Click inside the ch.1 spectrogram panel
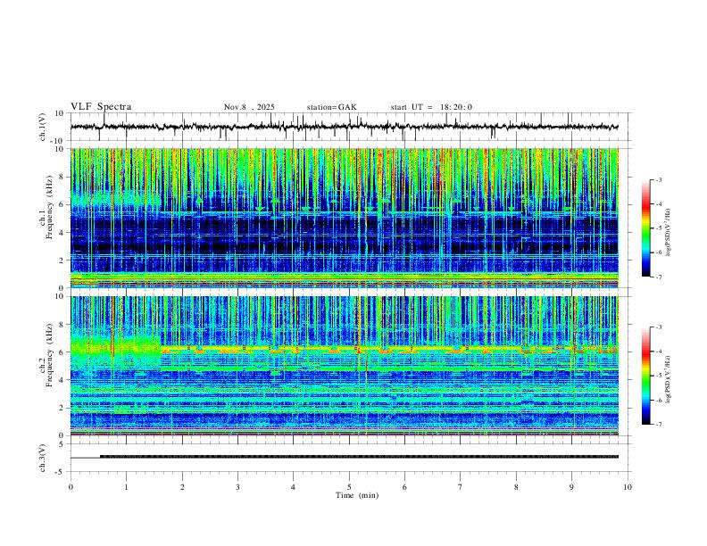Viewport: 707px width, 546px height. coord(345,218)
